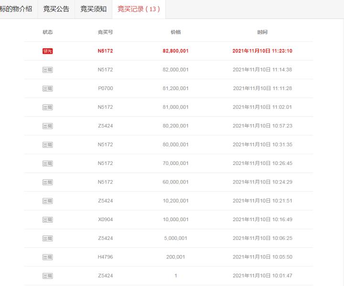Click the timestamp 2021年11月10日 10:16:49
Image resolution: width=344 pixels, height=286 pixels.
(262, 219)
